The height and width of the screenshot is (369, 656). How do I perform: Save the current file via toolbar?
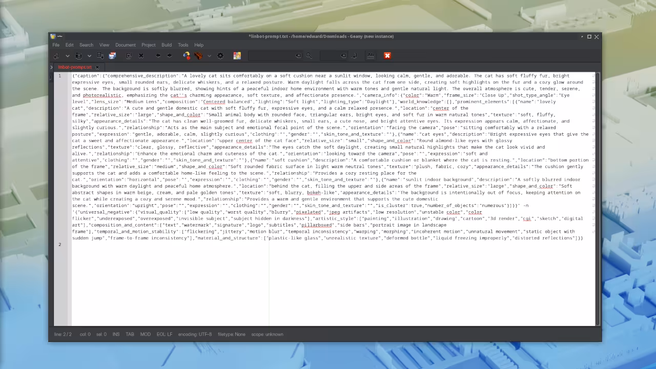tap(100, 55)
